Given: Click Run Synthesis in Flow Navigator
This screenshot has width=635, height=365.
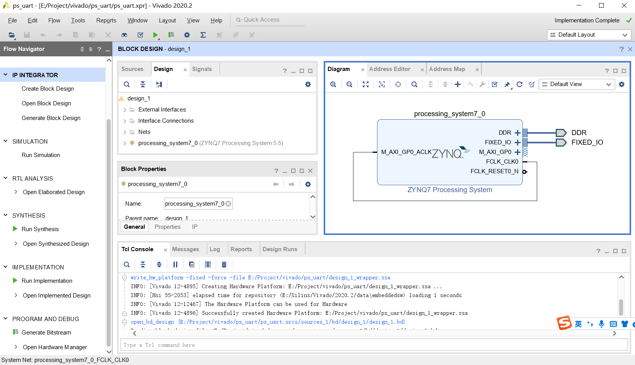Looking at the screenshot, I should point(40,229).
